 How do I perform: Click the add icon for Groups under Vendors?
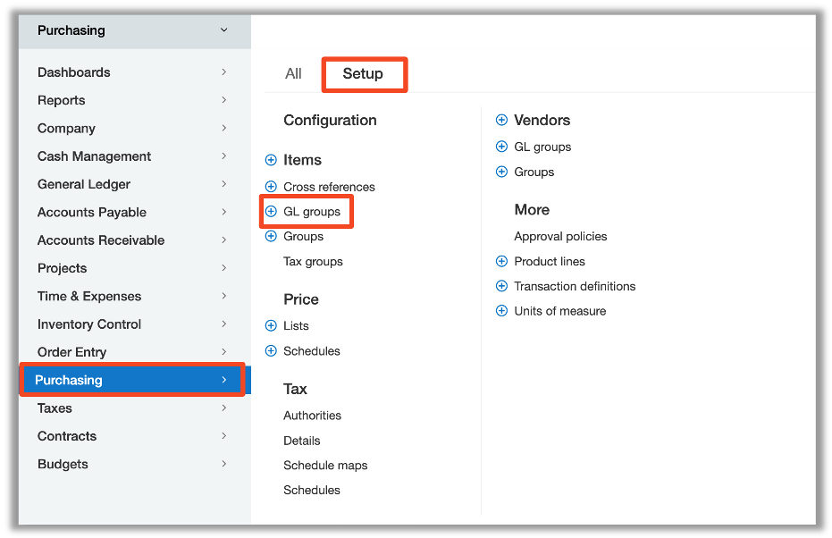click(500, 172)
